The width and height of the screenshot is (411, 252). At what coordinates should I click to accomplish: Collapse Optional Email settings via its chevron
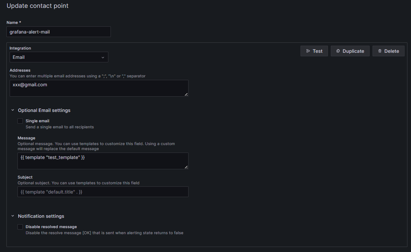tap(13, 110)
